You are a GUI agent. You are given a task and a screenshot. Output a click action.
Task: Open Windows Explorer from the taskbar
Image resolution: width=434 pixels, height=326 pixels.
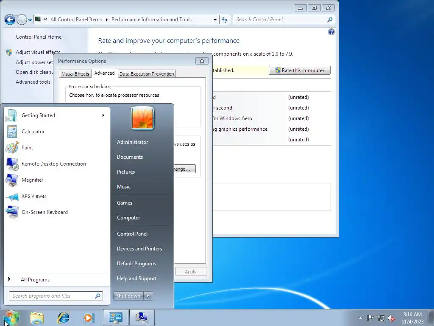tap(37, 318)
